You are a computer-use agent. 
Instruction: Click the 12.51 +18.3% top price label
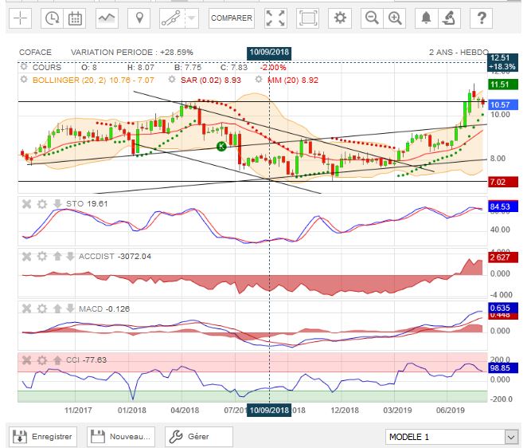point(503,62)
